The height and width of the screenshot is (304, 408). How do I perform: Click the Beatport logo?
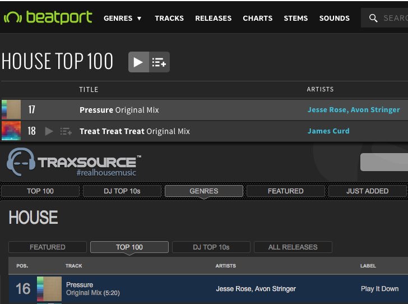(x=48, y=17)
